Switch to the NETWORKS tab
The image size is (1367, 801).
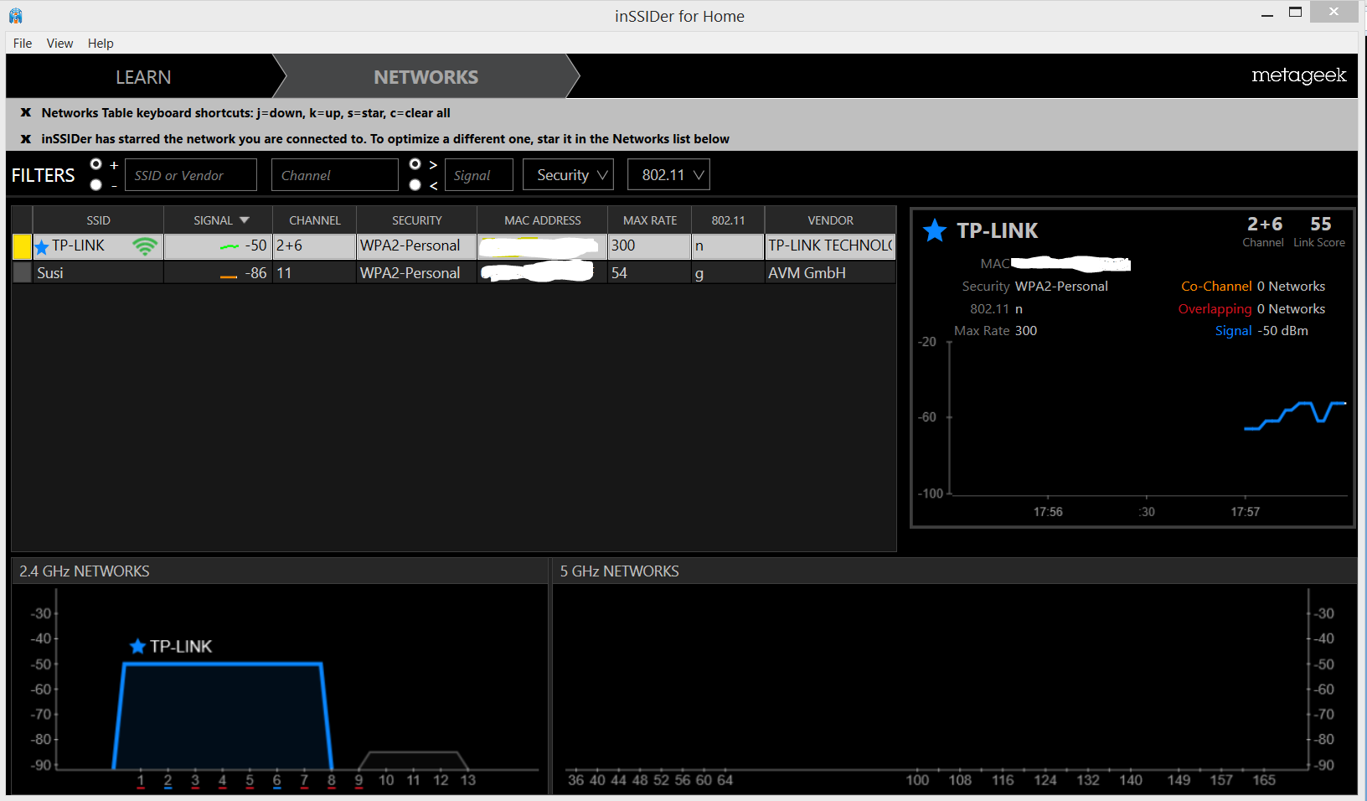[x=426, y=77]
